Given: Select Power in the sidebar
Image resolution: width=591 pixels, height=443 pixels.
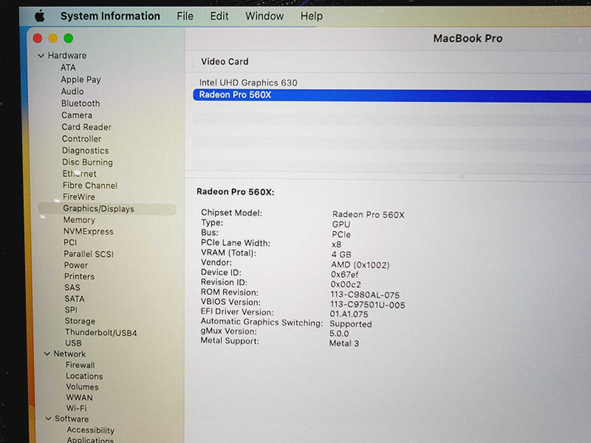Looking at the screenshot, I should [x=76, y=265].
